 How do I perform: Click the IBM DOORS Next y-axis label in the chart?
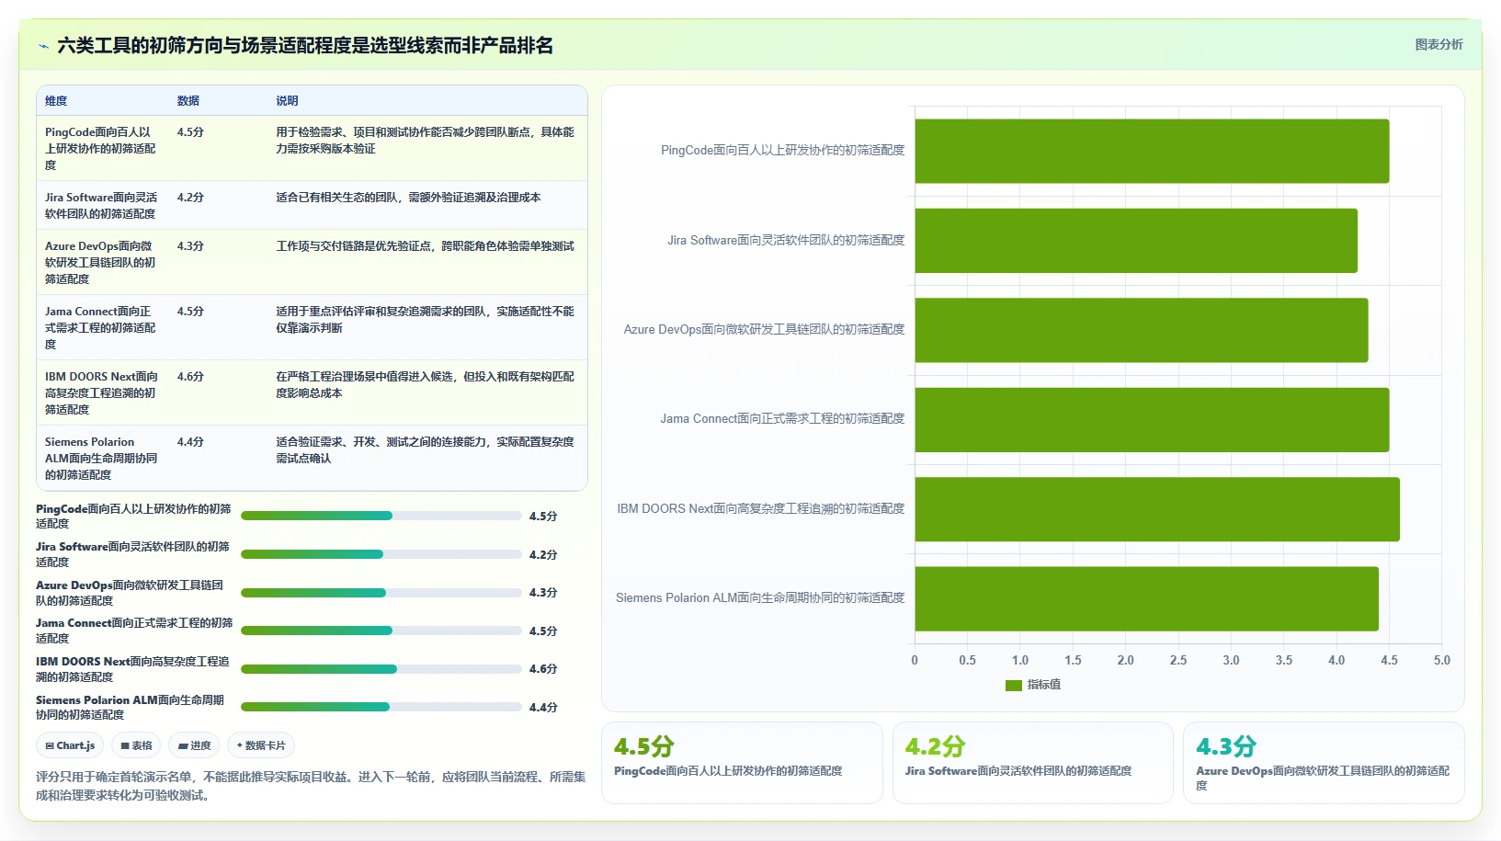click(761, 509)
